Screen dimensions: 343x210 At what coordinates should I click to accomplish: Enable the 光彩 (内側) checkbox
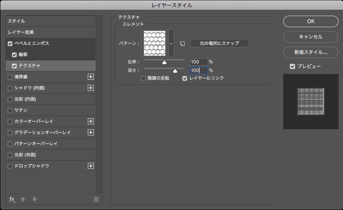click(10, 99)
